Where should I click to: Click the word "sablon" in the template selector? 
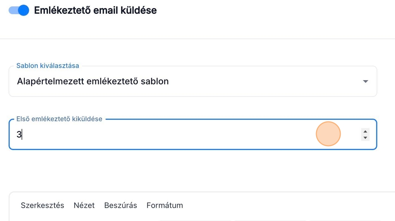154,82
